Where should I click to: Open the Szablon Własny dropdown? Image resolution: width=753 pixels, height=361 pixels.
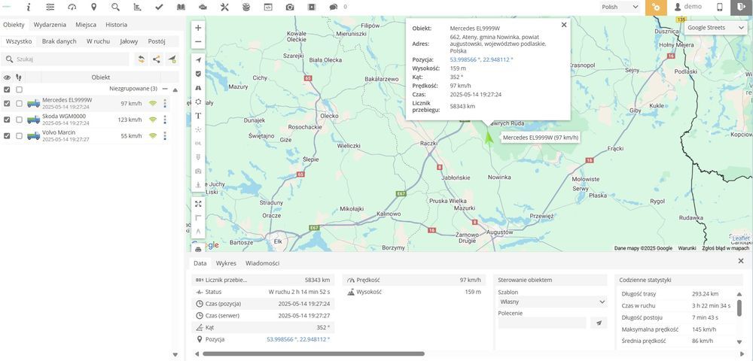[552, 302]
